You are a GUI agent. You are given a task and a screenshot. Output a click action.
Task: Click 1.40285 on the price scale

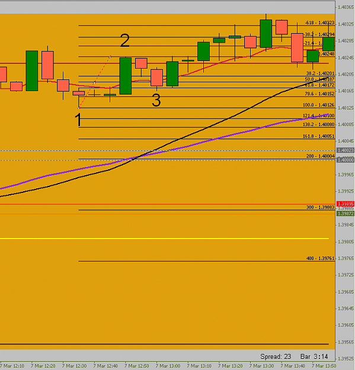click(x=346, y=41)
